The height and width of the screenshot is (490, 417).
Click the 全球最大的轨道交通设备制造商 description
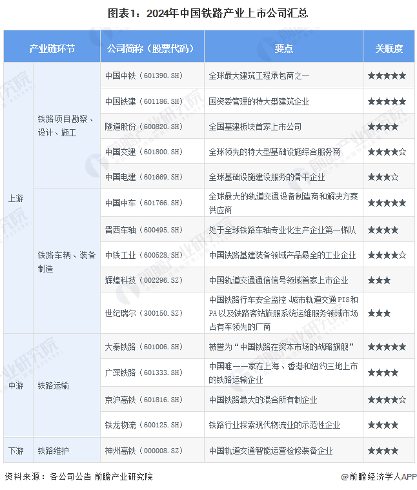(x=283, y=203)
